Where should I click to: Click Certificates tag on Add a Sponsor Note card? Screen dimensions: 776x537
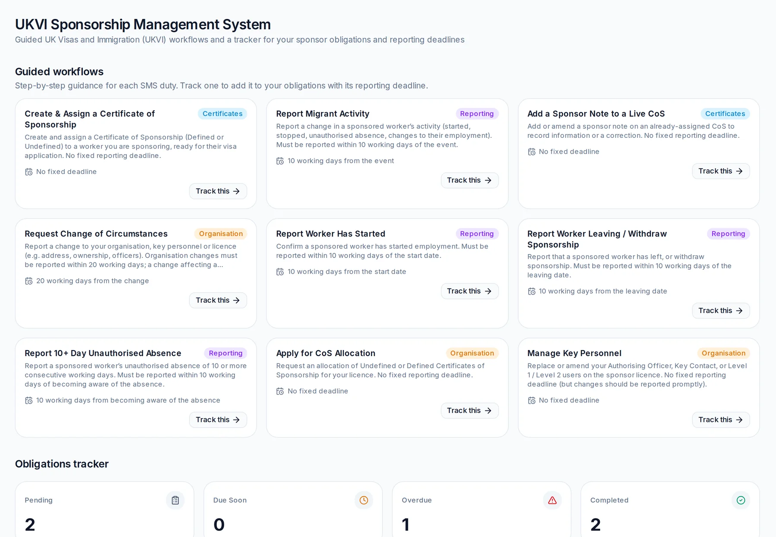[x=725, y=114]
